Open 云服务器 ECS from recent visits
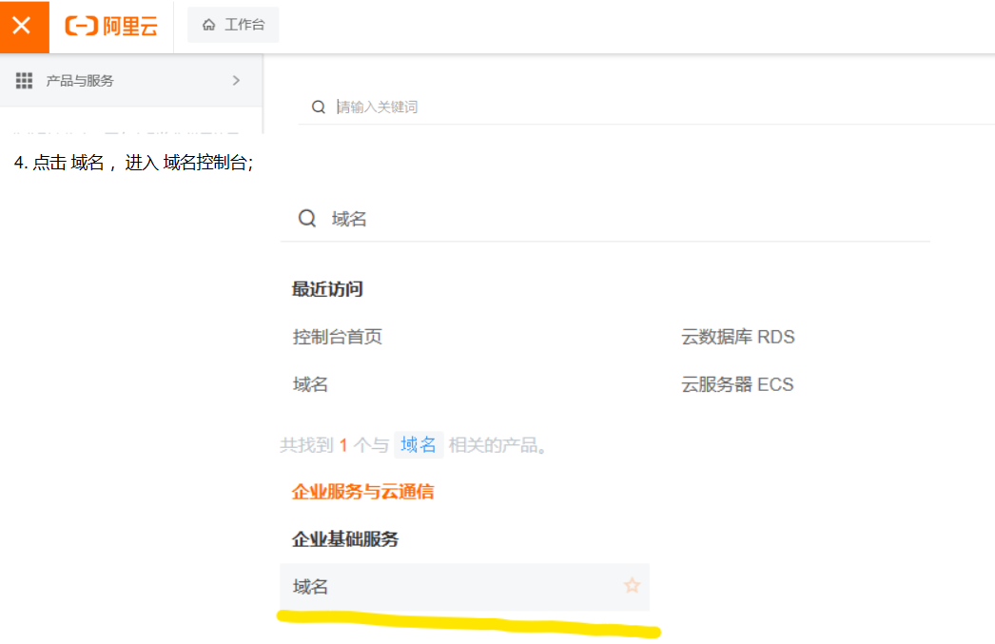The height and width of the screenshot is (644, 995). pyautogui.click(x=737, y=384)
